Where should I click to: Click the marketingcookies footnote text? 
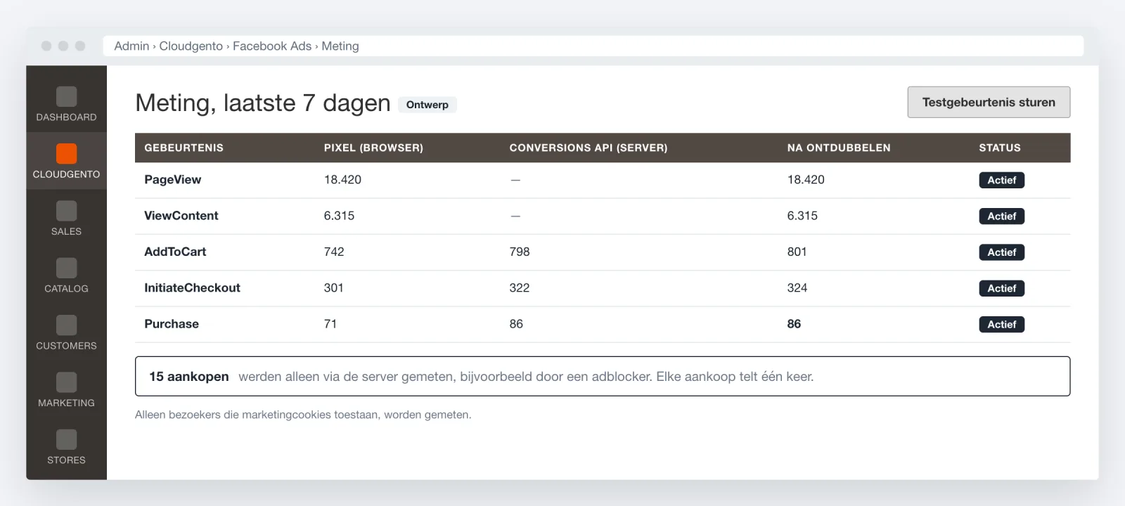pos(303,415)
